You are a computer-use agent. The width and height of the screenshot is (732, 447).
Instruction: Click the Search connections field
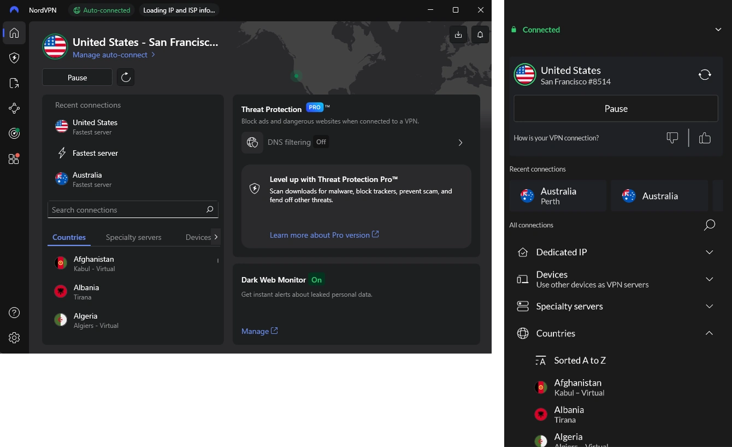coord(133,209)
